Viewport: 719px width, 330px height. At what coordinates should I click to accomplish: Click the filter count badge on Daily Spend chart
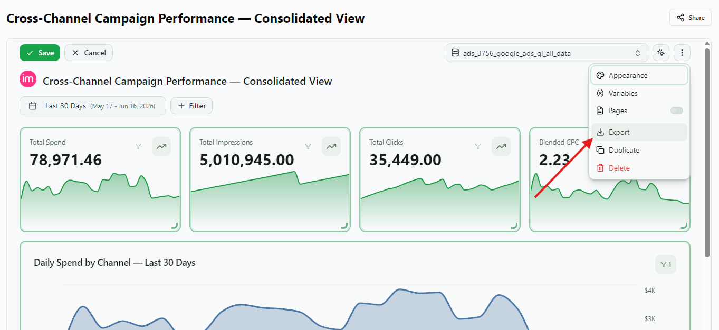point(666,264)
